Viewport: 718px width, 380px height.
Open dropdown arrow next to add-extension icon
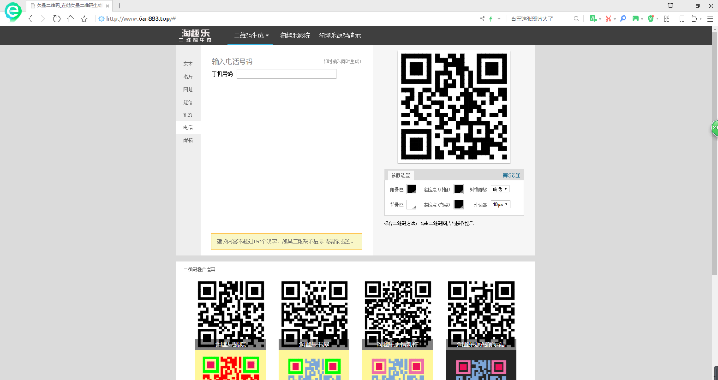[x=599, y=19]
